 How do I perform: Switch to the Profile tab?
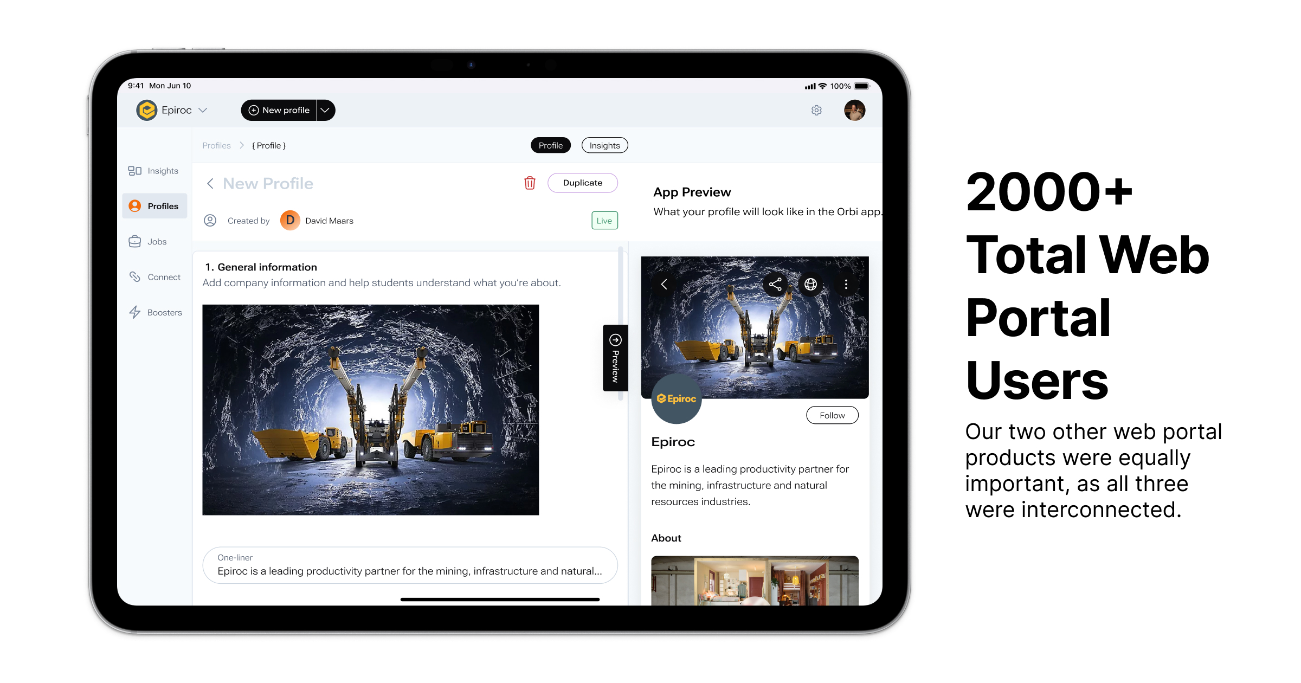(x=550, y=145)
